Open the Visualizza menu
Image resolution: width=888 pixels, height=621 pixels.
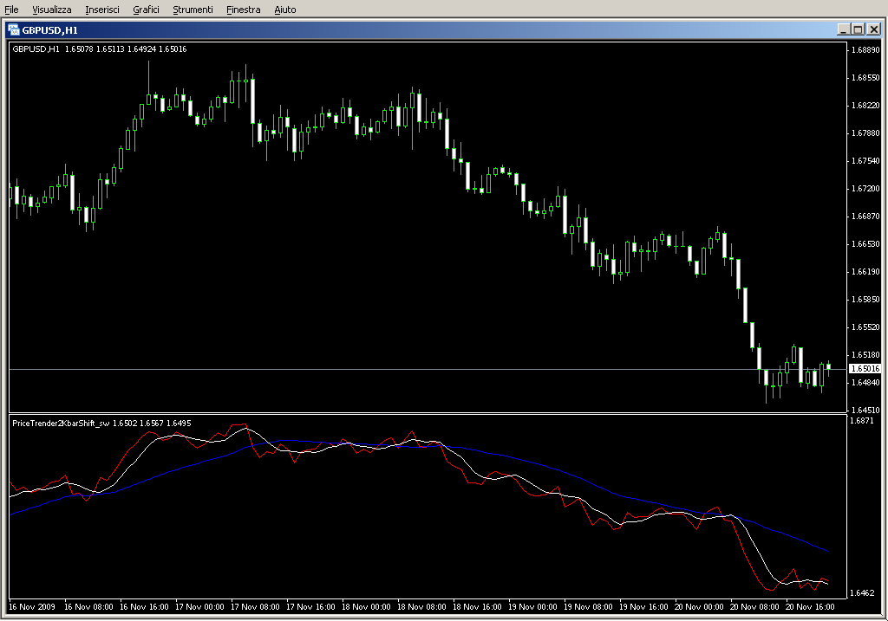(52, 10)
